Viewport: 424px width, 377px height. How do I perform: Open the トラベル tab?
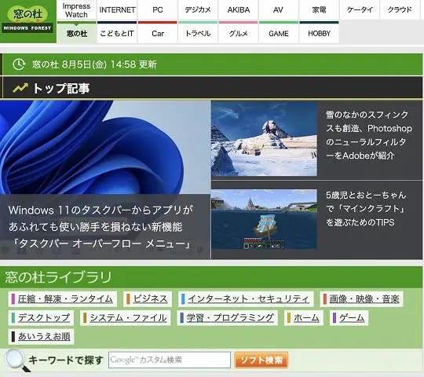pyautogui.click(x=198, y=34)
